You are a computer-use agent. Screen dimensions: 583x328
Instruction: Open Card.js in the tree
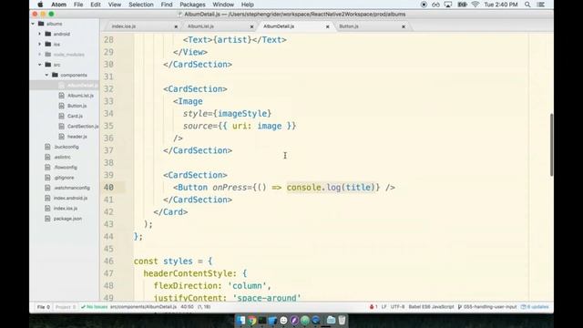coord(75,116)
